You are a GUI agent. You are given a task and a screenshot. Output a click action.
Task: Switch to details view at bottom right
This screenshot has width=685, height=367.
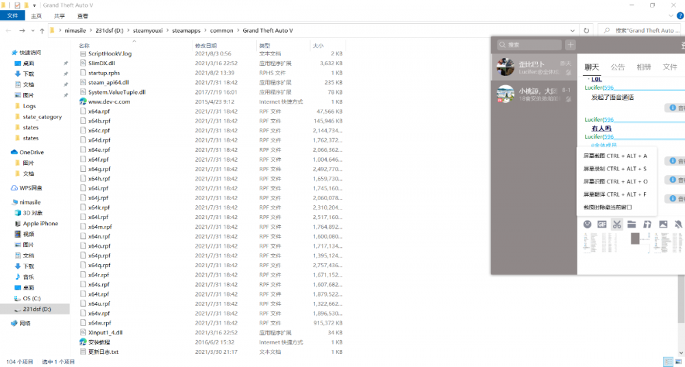click(668, 362)
